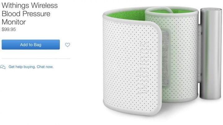The image size is (223, 125).
Task: Select the Withings Wireless Blood Pressure Monitor title
Action: pyautogui.click(x=30, y=14)
